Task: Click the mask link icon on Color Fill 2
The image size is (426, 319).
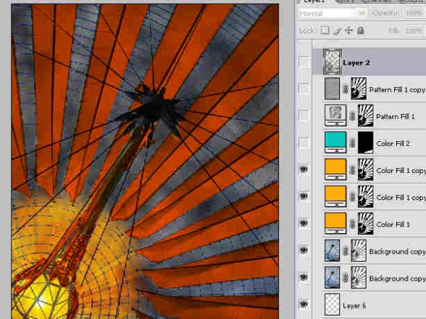Action: point(352,143)
